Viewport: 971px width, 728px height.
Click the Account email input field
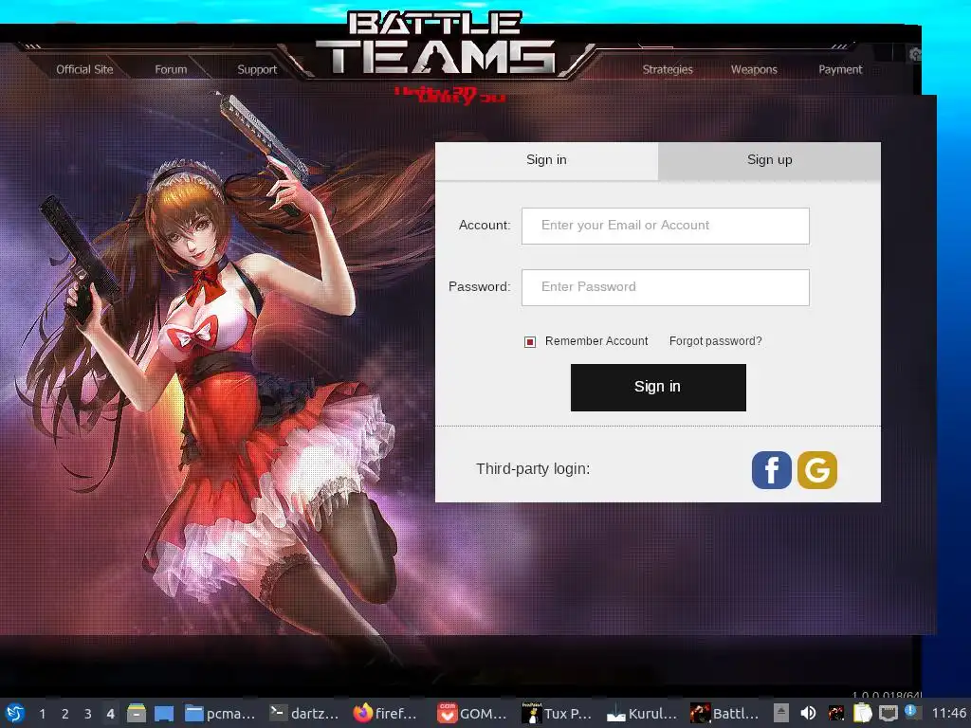coord(665,226)
